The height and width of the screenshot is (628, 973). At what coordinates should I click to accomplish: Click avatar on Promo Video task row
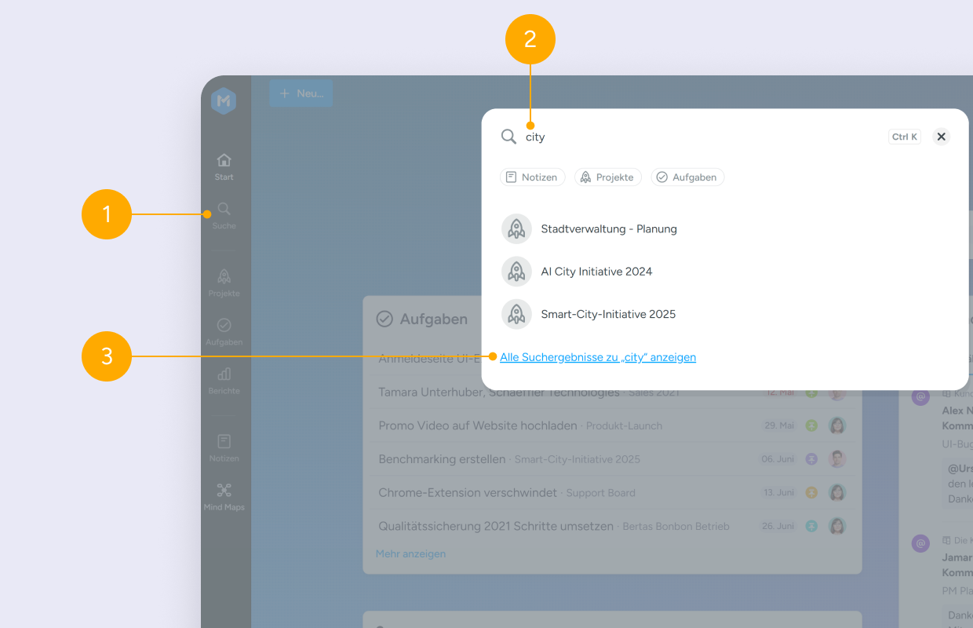pos(837,425)
